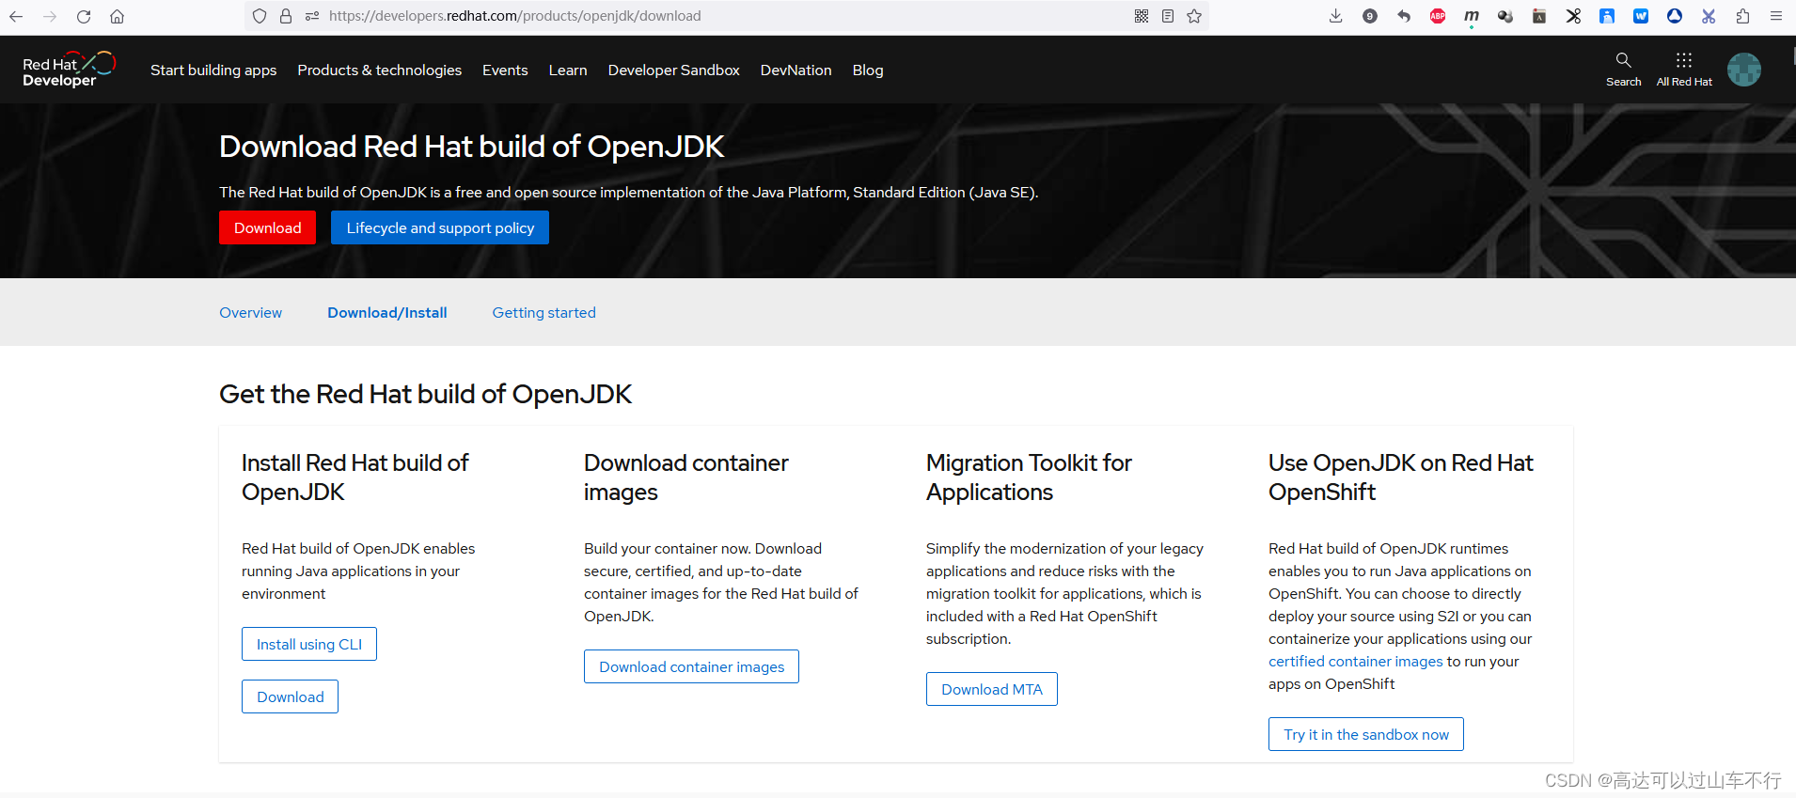Open the Start building apps menu
This screenshot has height=798, width=1796.
tap(213, 70)
